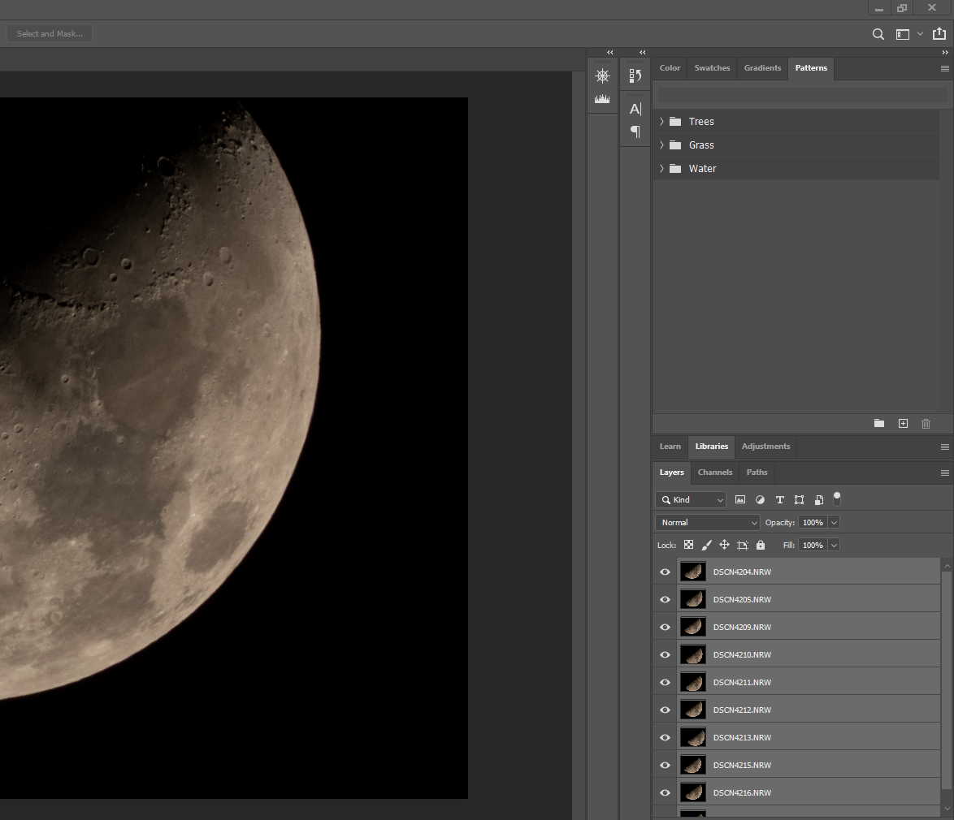
Task: Open the blend mode dropdown showing Normal
Action: (706, 522)
